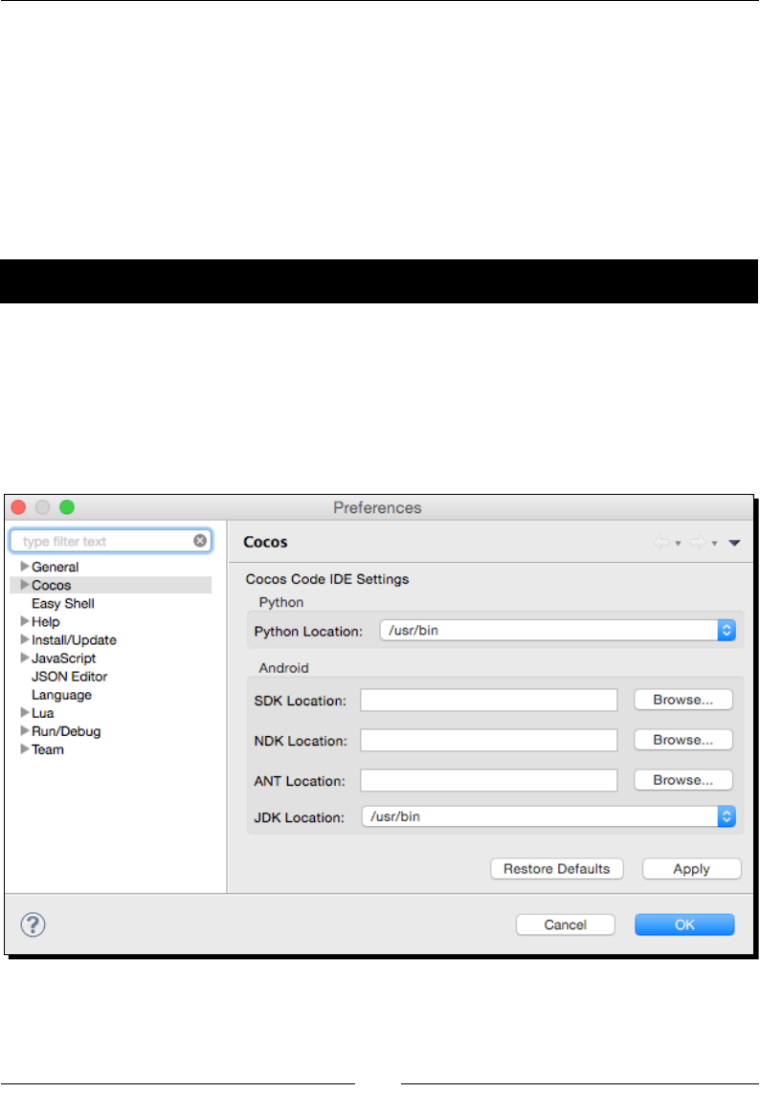Confirm preferences with OK
Viewport: 760px width, 1093px height.
684,925
